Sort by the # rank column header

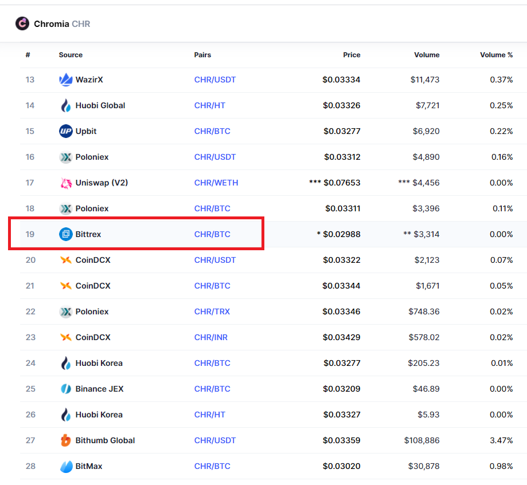click(28, 55)
